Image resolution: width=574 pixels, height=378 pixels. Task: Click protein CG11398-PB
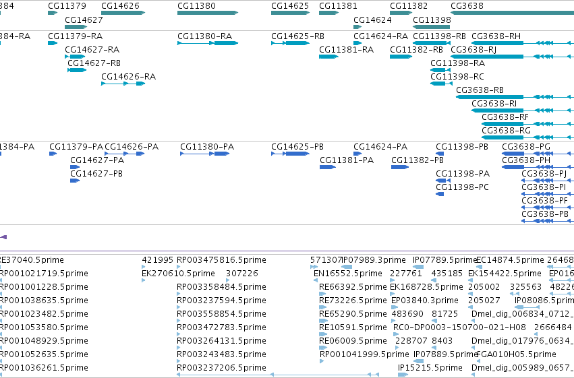[440, 154]
